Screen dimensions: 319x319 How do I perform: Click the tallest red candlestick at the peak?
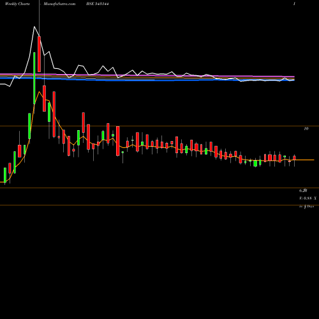click(x=39, y=54)
